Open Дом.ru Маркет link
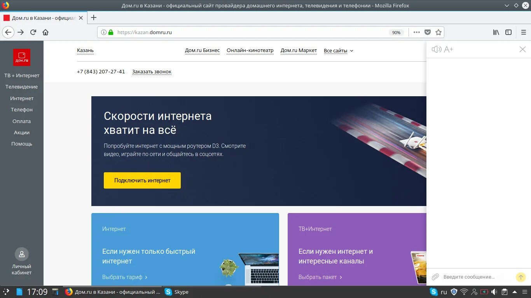531x298 pixels. (299, 50)
